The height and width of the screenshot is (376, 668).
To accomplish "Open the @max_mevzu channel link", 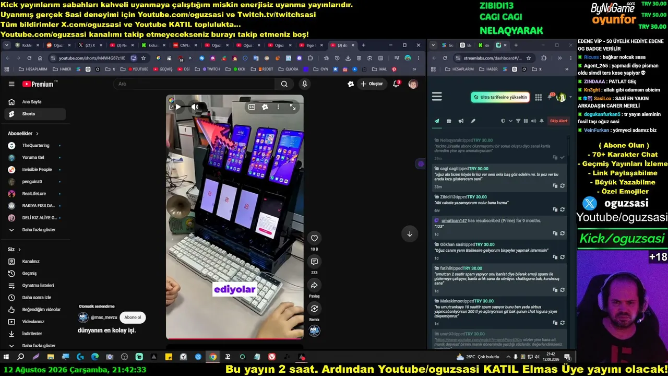I will tap(104, 317).
